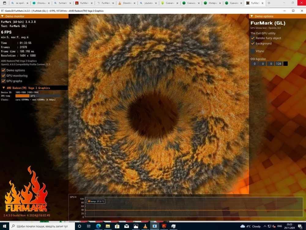306x230 pixels.
Task: Click the Frames 31570 value
Action: pyautogui.click(x=23, y=47)
